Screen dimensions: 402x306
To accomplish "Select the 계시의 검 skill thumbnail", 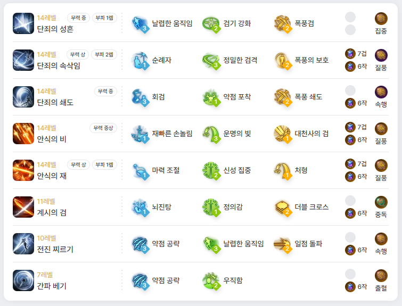I will click(x=23, y=207).
